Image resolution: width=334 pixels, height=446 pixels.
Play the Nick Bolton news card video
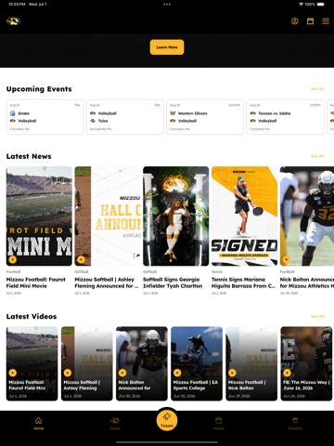[287, 259]
